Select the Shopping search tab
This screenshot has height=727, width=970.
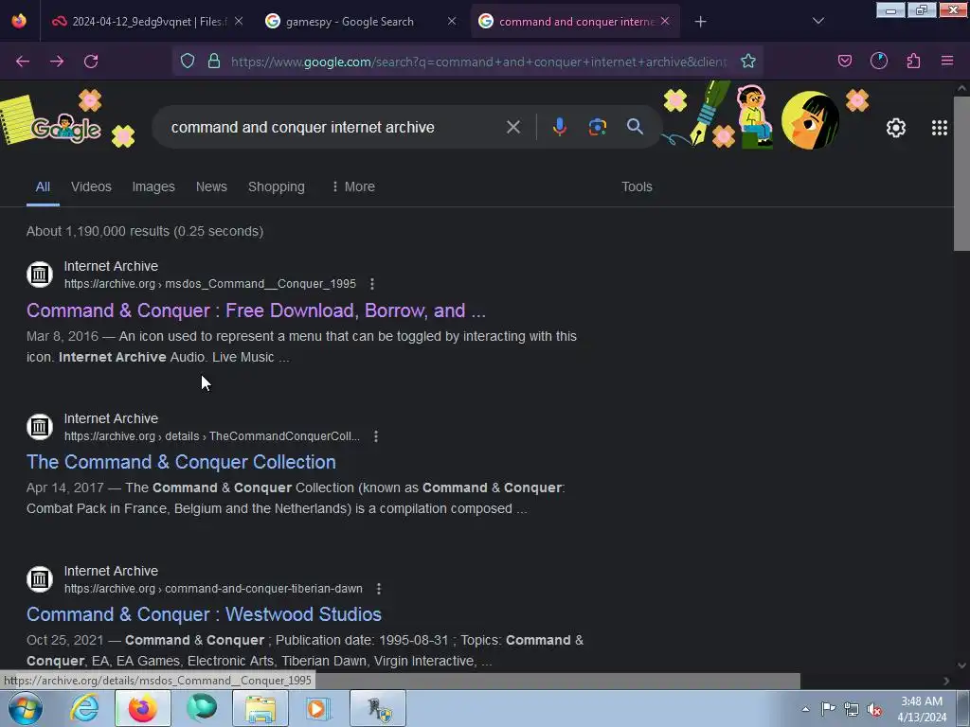pos(276,186)
